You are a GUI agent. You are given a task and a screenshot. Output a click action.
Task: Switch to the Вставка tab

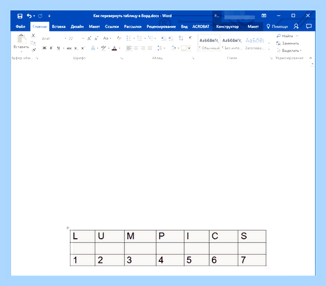tap(59, 27)
